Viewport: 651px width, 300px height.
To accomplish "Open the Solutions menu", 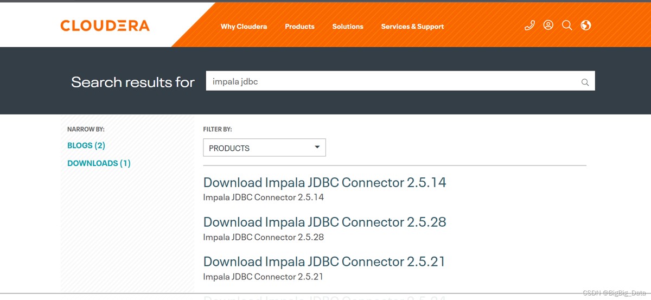I will [x=348, y=26].
